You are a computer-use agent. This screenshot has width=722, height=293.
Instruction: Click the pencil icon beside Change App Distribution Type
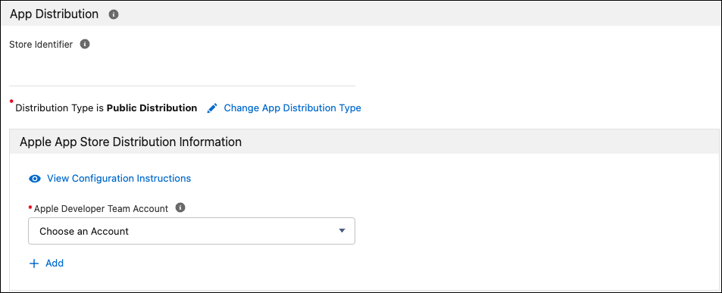[212, 108]
